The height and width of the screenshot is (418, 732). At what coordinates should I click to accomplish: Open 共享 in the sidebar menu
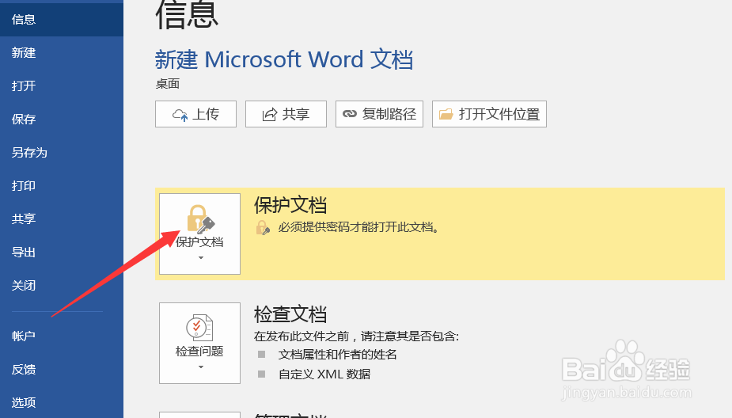click(62, 218)
